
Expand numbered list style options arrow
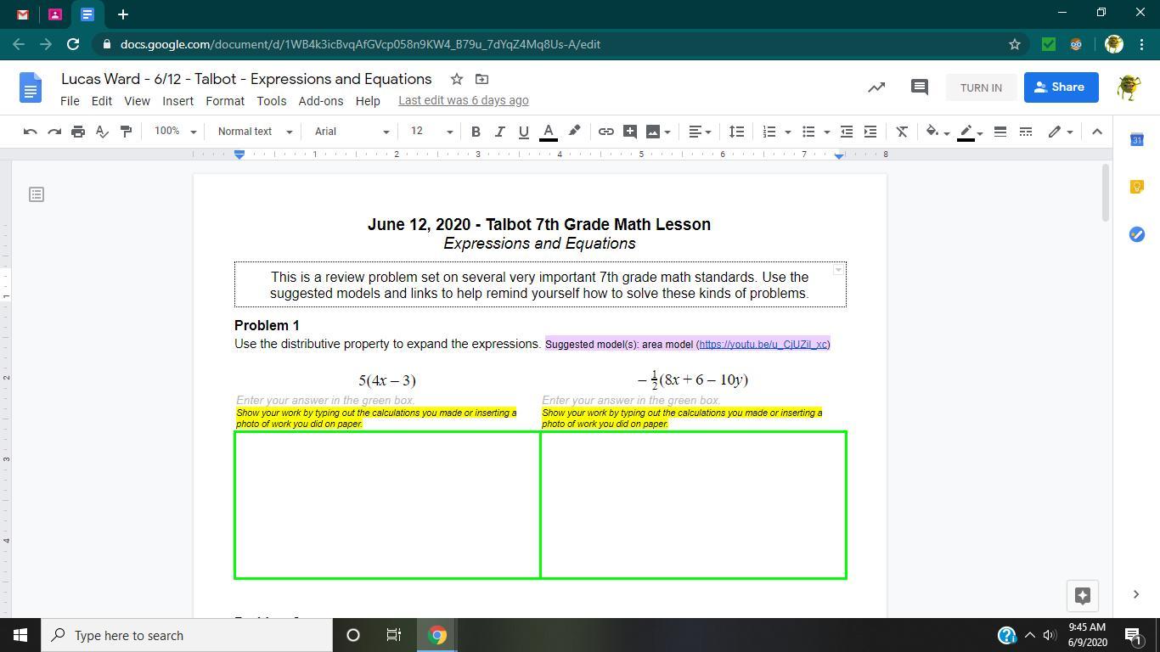[787, 132]
